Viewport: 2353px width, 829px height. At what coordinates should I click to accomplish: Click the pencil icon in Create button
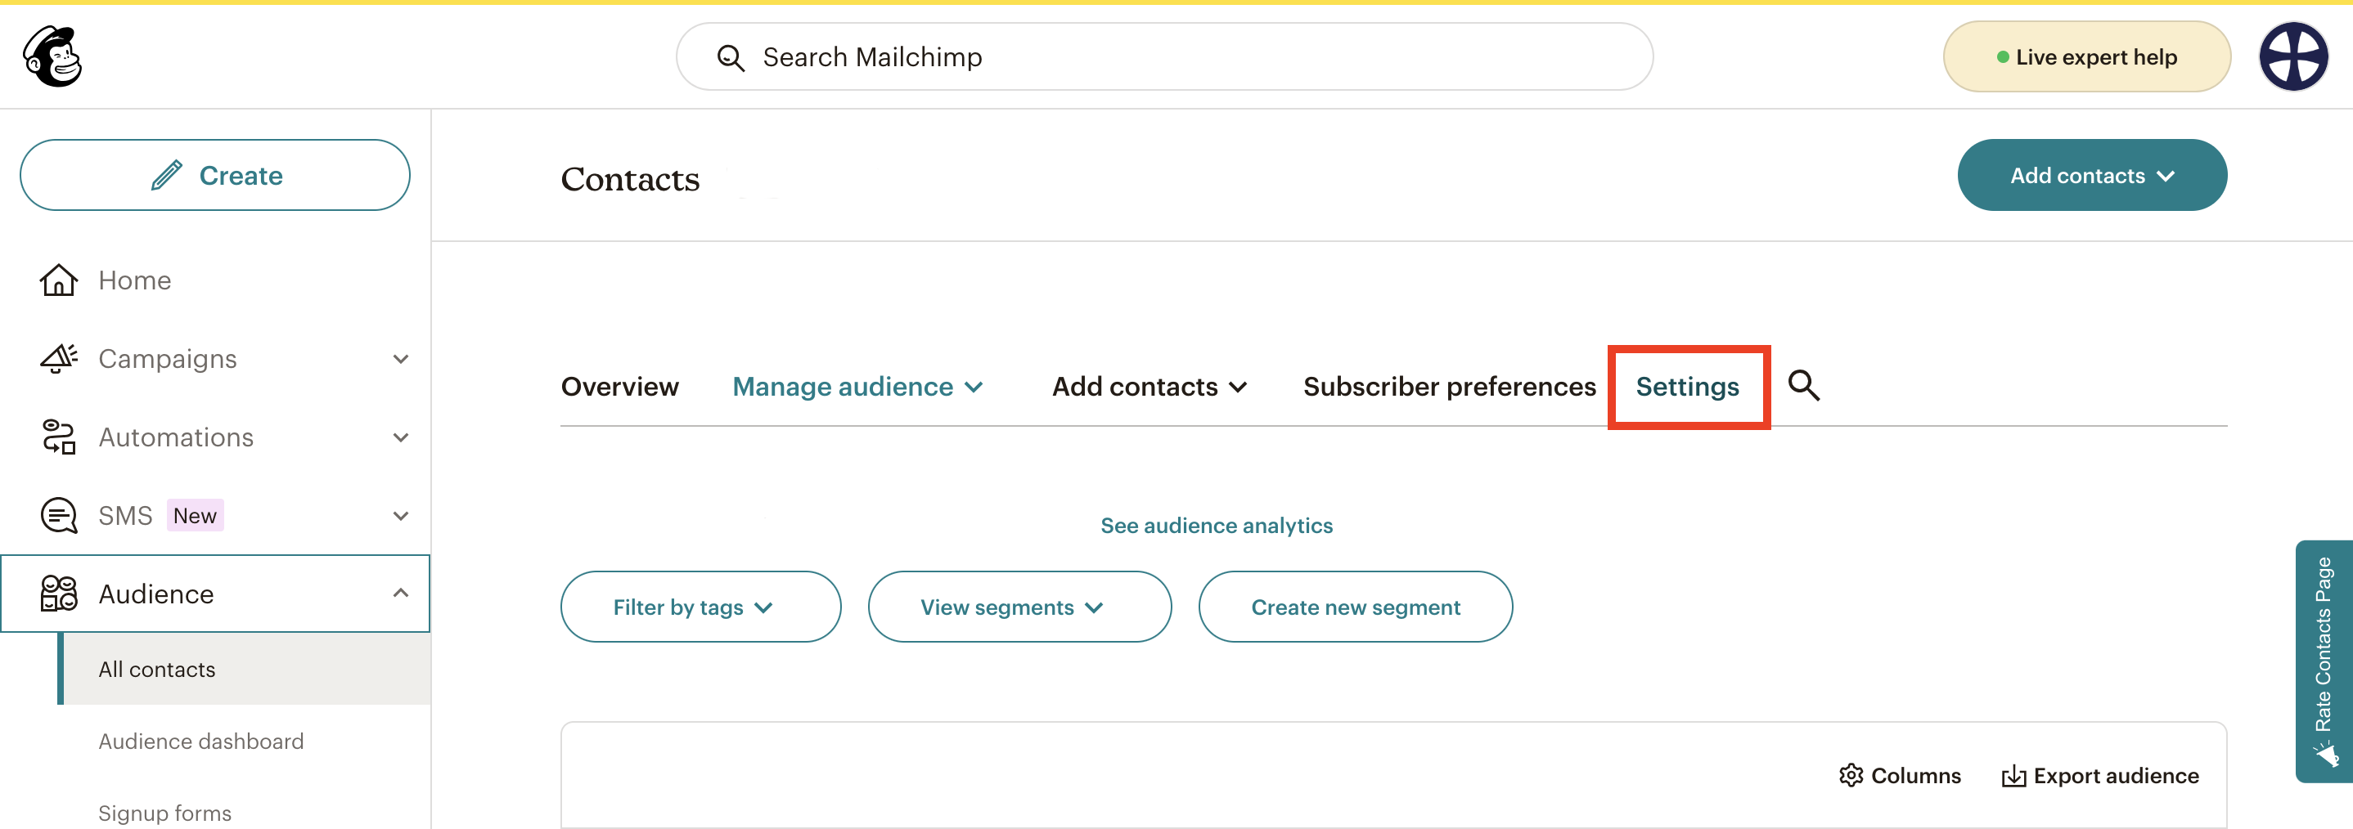166,174
